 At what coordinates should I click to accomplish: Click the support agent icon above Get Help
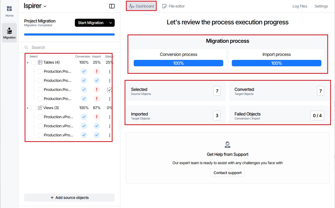[x=228, y=145]
